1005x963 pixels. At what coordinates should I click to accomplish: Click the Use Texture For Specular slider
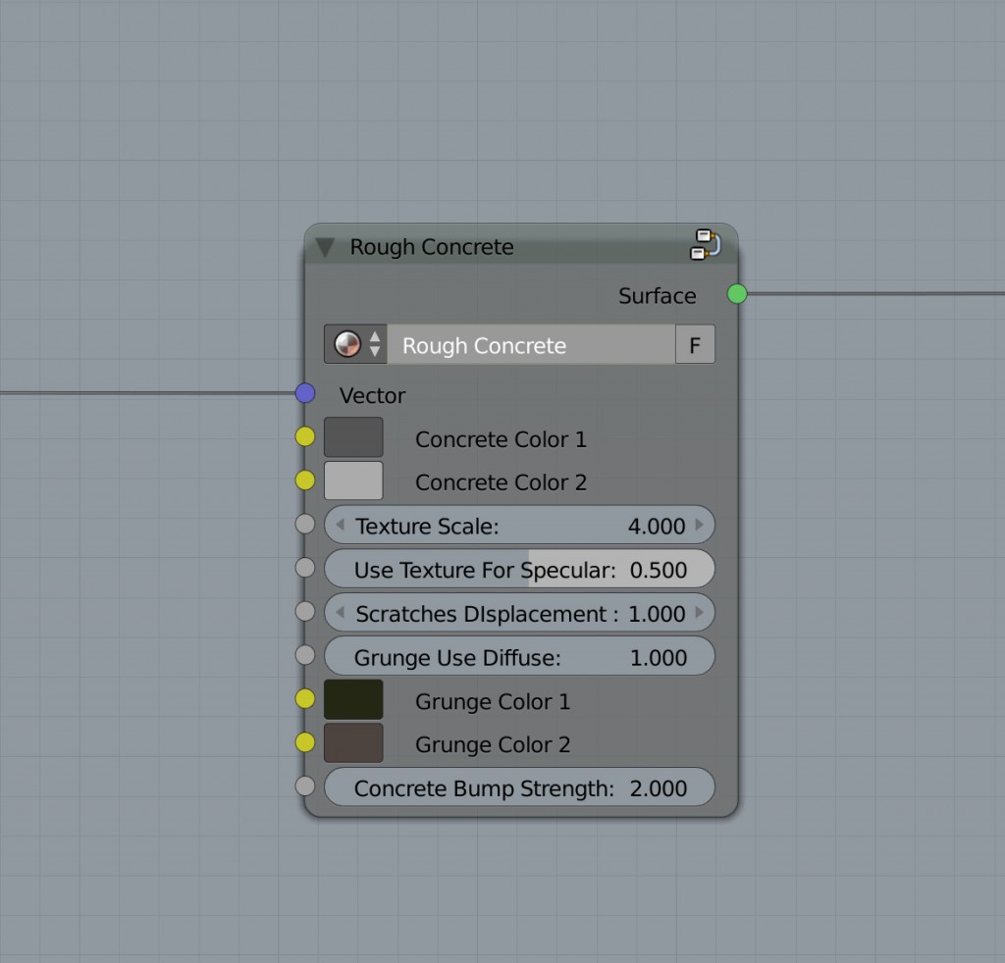519,570
